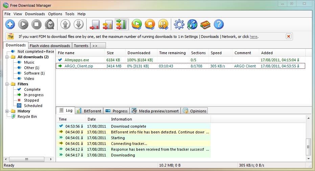Open the schedule download clock icon
Image resolution: width=315 pixels, height=171 pixels.
click(50, 24)
